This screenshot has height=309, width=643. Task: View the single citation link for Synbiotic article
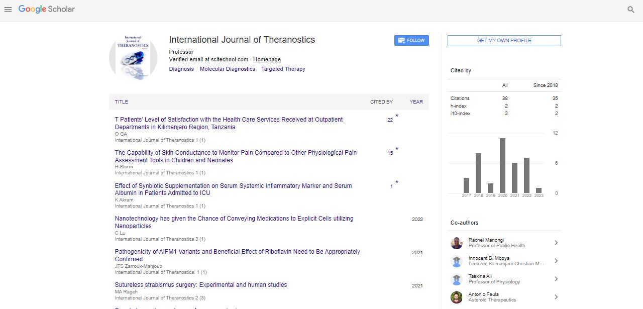(391, 186)
